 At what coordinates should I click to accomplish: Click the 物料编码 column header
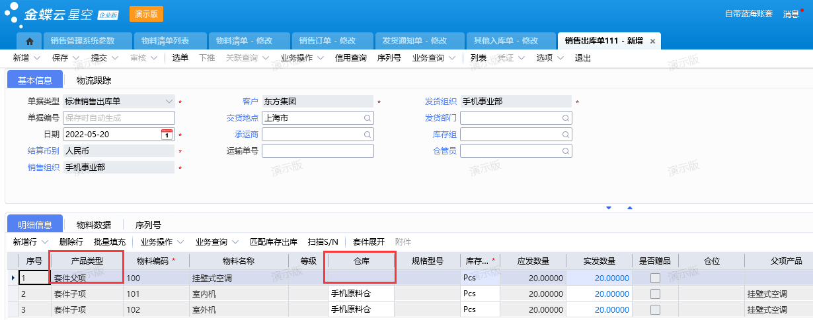156,261
